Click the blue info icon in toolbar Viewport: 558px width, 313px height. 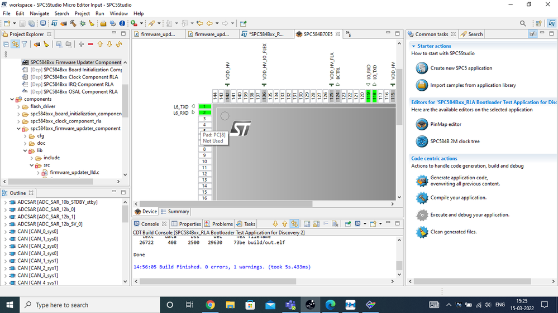click(x=122, y=23)
